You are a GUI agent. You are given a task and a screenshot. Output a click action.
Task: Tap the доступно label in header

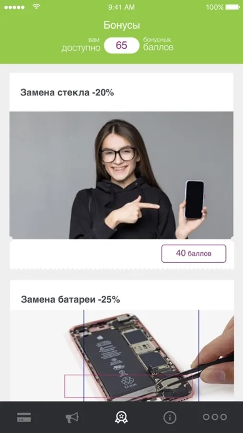tap(81, 48)
